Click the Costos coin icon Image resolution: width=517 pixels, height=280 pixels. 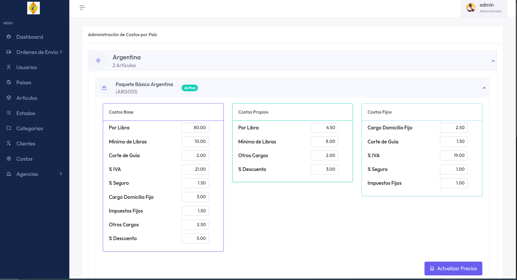coord(9,159)
